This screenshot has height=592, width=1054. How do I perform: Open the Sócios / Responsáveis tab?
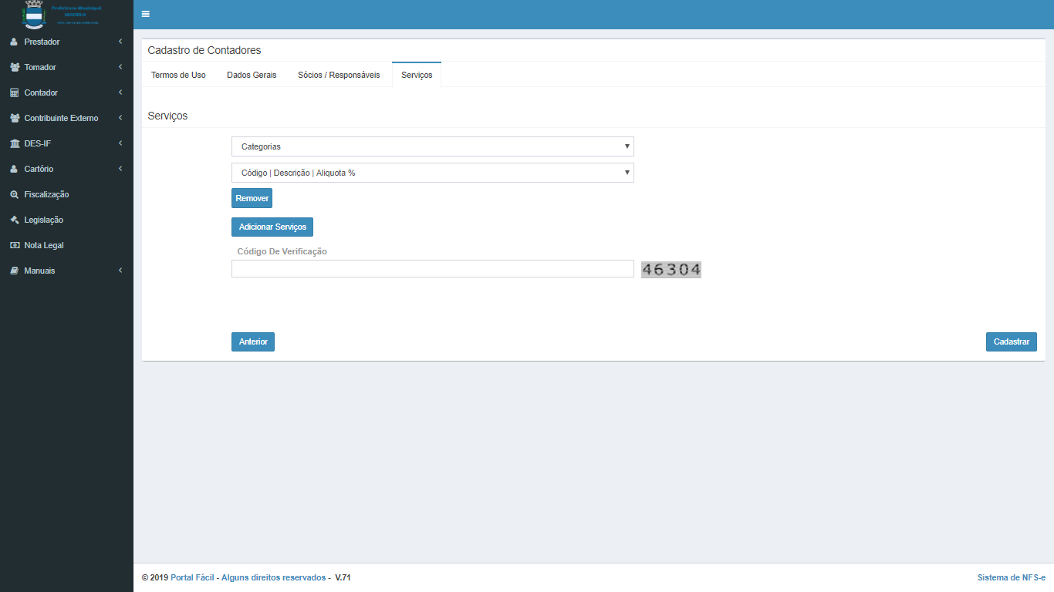[x=339, y=76]
